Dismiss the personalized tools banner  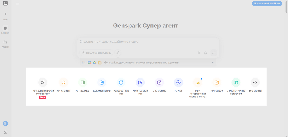click(x=213, y=62)
